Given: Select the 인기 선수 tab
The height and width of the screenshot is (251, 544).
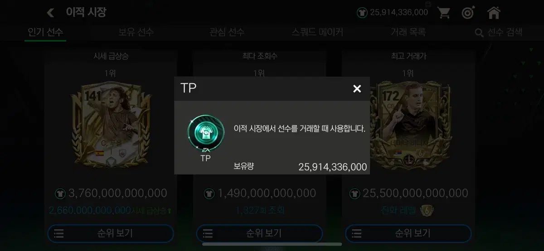Looking at the screenshot, I should (x=45, y=32).
